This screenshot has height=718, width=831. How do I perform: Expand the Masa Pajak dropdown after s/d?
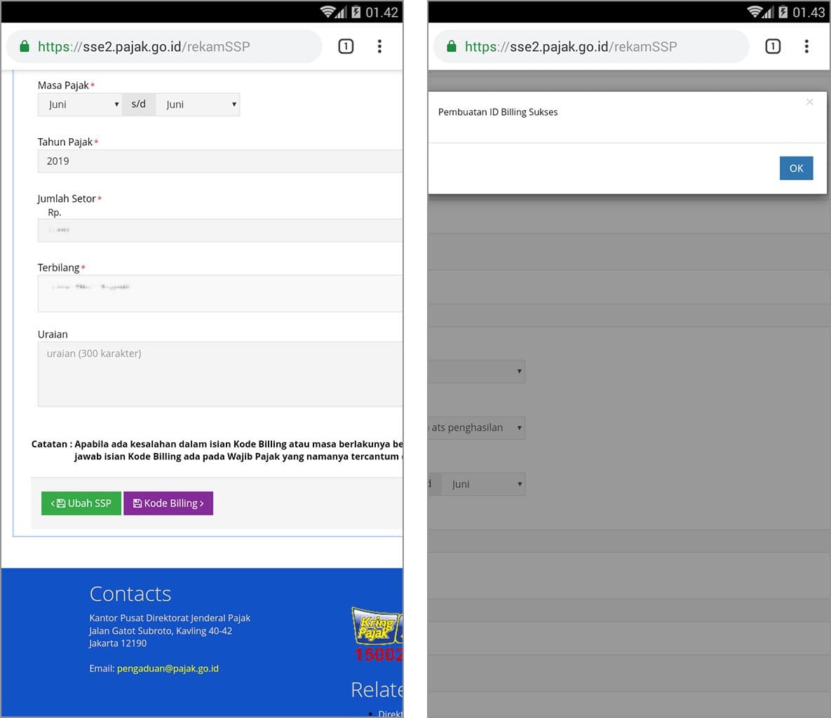click(x=198, y=104)
